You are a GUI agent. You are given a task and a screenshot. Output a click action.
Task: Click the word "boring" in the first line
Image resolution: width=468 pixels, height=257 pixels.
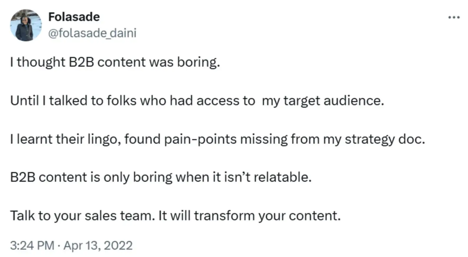[198, 62]
